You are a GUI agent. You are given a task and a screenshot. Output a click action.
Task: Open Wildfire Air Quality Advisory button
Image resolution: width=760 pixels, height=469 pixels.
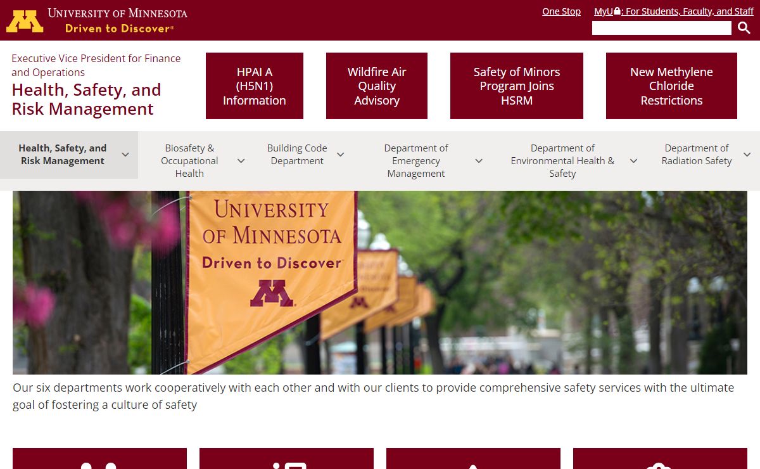pos(377,86)
